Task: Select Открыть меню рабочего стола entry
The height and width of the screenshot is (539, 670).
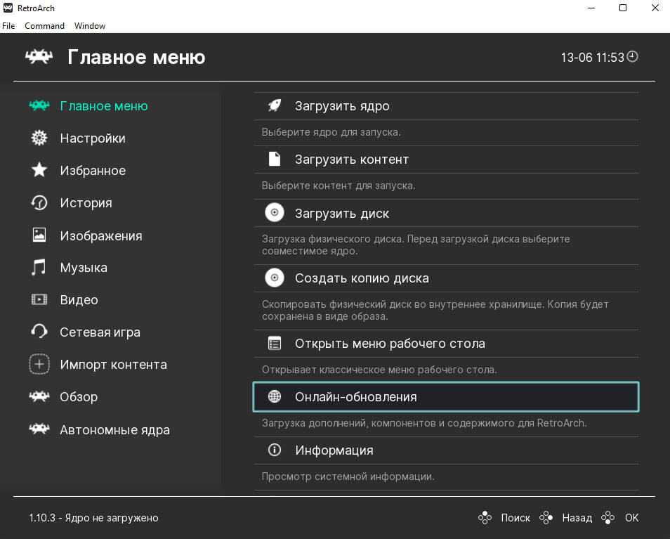Action: tap(390, 344)
